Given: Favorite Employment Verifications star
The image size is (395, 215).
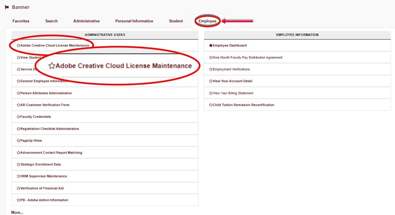Looking at the screenshot, I should click(211, 69).
